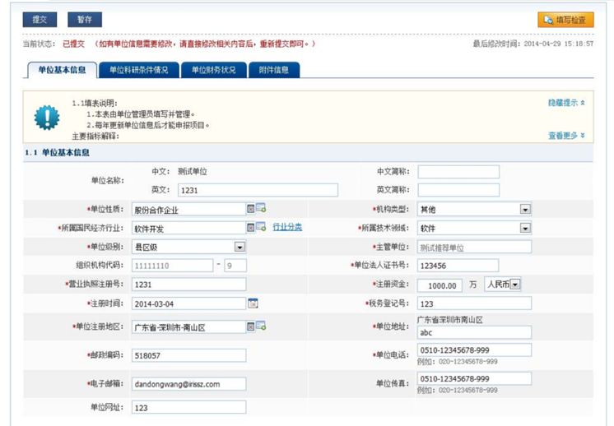Image resolution: width=614 pixels, height=426 pixels.
Task: Expand the 所属技术领域 dropdown
Action: pyautogui.click(x=525, y=228)
